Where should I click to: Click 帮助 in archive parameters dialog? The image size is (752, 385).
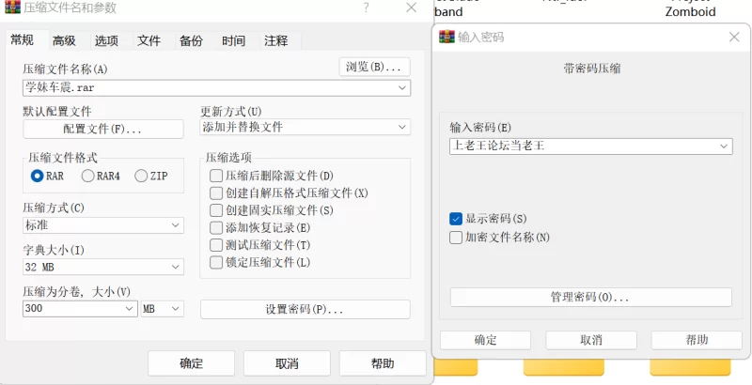tap(383, 363)
